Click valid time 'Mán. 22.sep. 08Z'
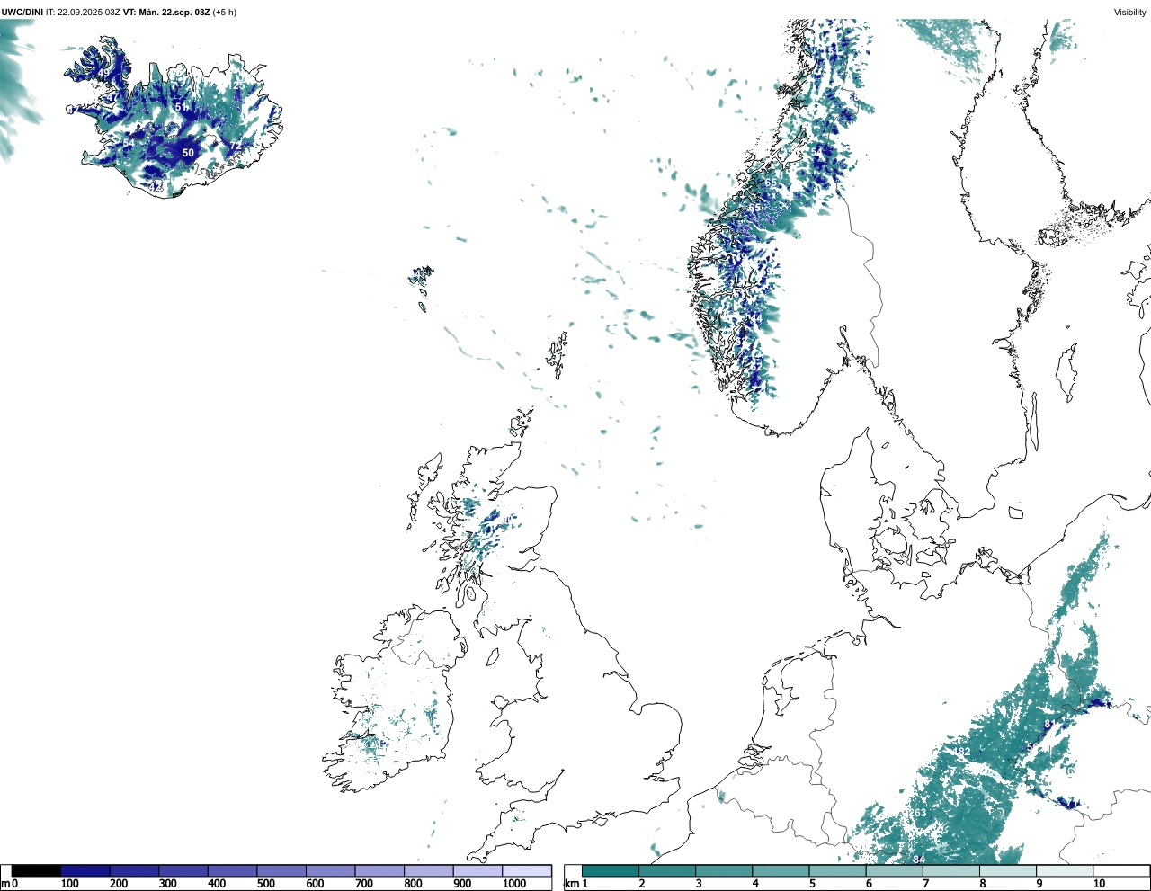Screen dimensions: 1151x891 pos(174,13)
